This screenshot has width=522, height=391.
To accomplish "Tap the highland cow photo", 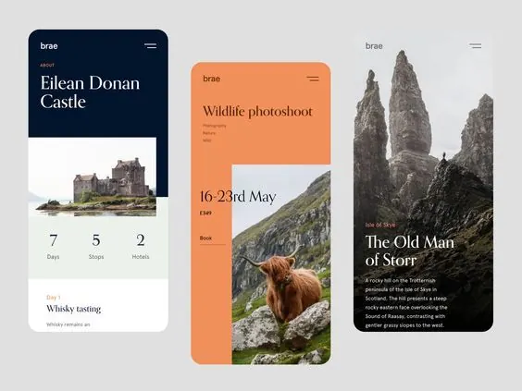I will pyautogui.click(x=281, y=264).
